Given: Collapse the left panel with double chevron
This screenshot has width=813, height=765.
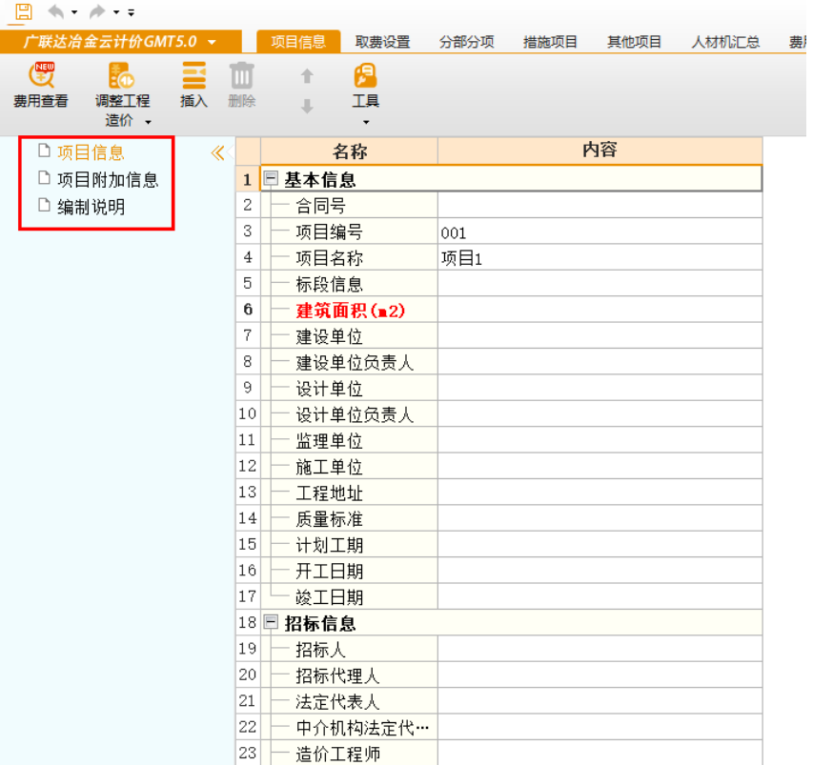Looking at the screenshot, I should click(217, 153).
